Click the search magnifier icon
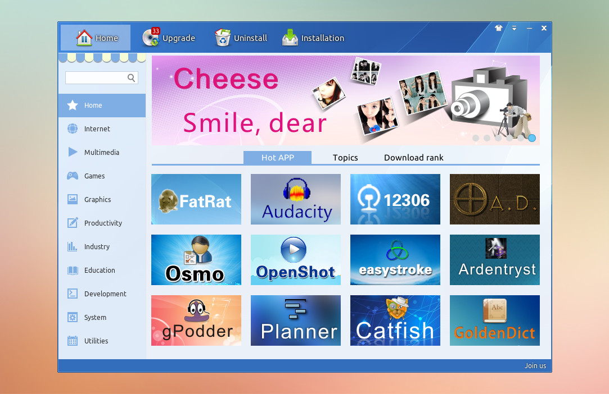The width and height of the screenshot is (609, 394). (131, 78)
